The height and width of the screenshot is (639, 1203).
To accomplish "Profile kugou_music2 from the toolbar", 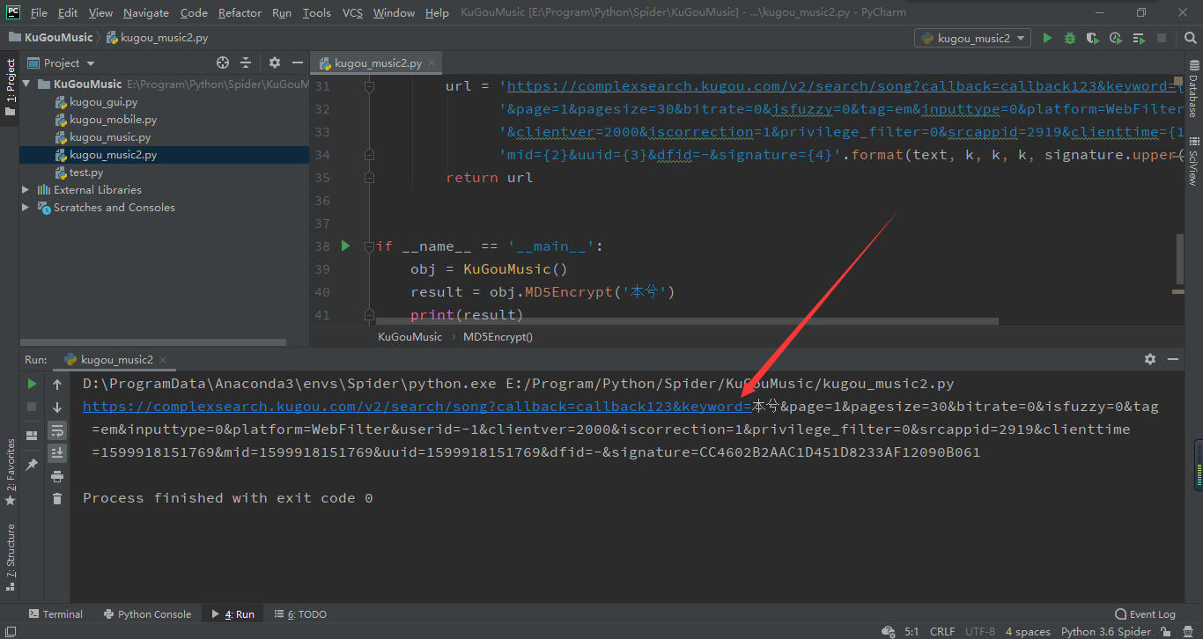I will 1116,38.
